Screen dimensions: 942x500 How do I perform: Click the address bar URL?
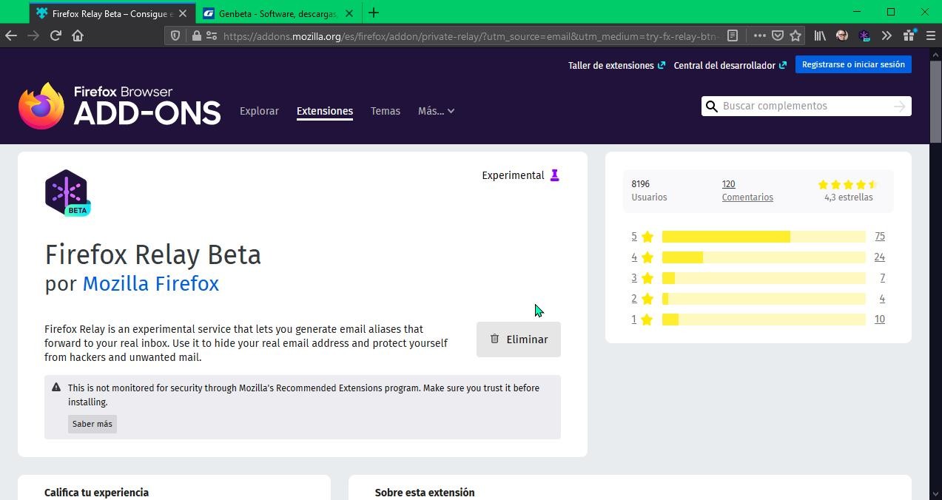[x=471, y=36]
